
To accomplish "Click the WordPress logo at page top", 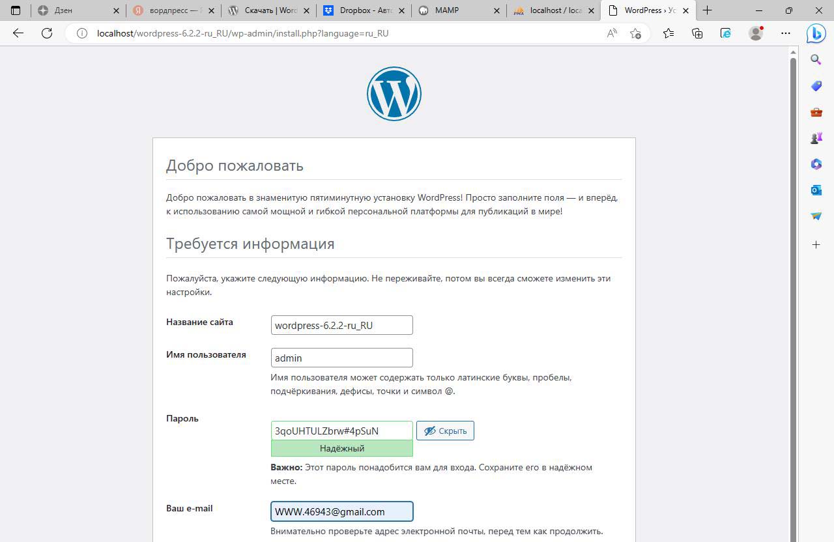I will point(394,94).
